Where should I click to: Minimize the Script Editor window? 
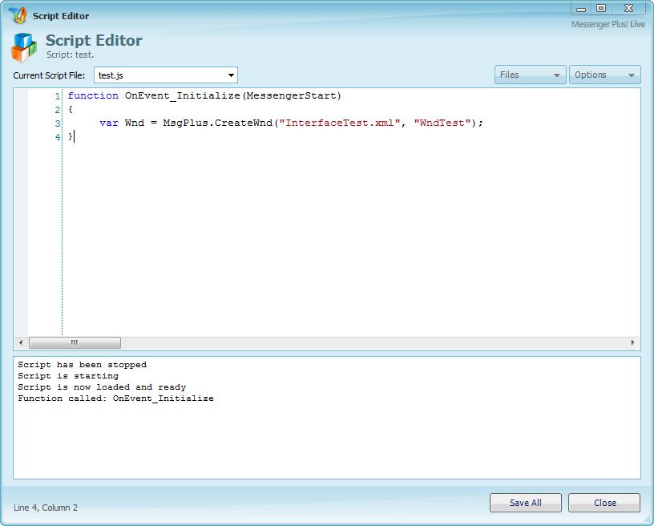pyautogui.click(x=582, y=8)
